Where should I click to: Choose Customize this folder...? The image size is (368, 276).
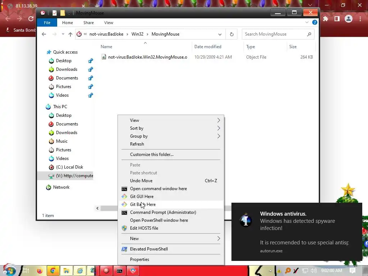pos(171,155)
